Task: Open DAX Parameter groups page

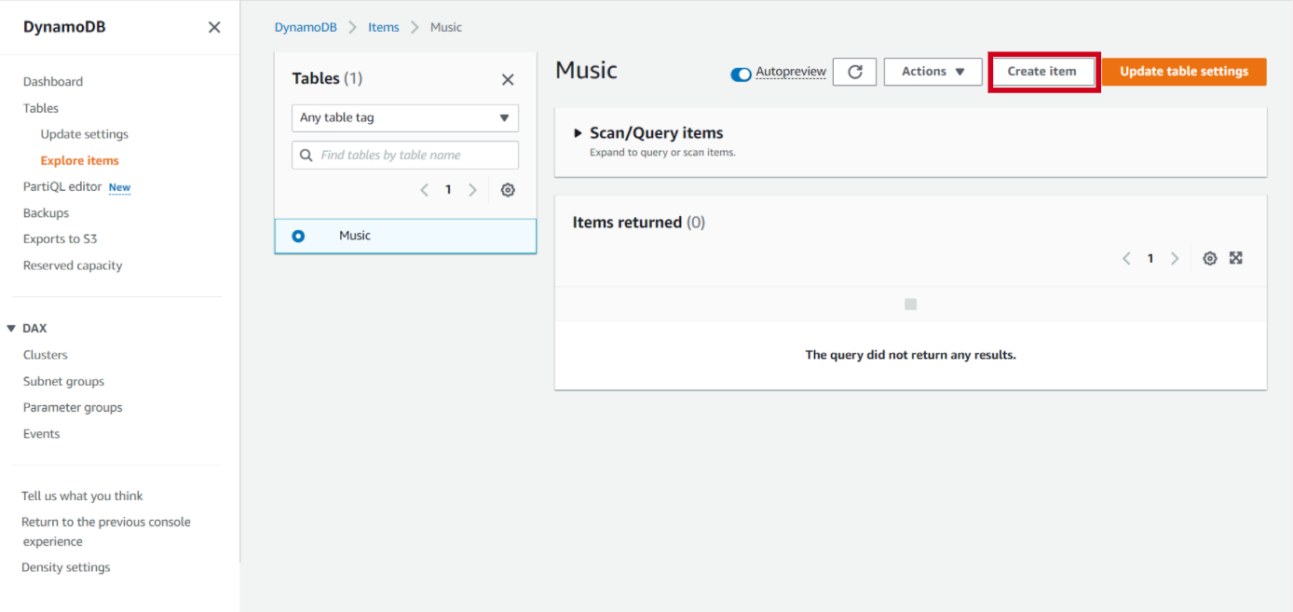Action: (x=73, y=408)
